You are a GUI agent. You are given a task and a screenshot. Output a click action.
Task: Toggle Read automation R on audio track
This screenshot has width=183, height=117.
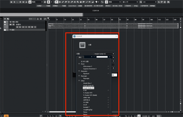tap(29, 27)
